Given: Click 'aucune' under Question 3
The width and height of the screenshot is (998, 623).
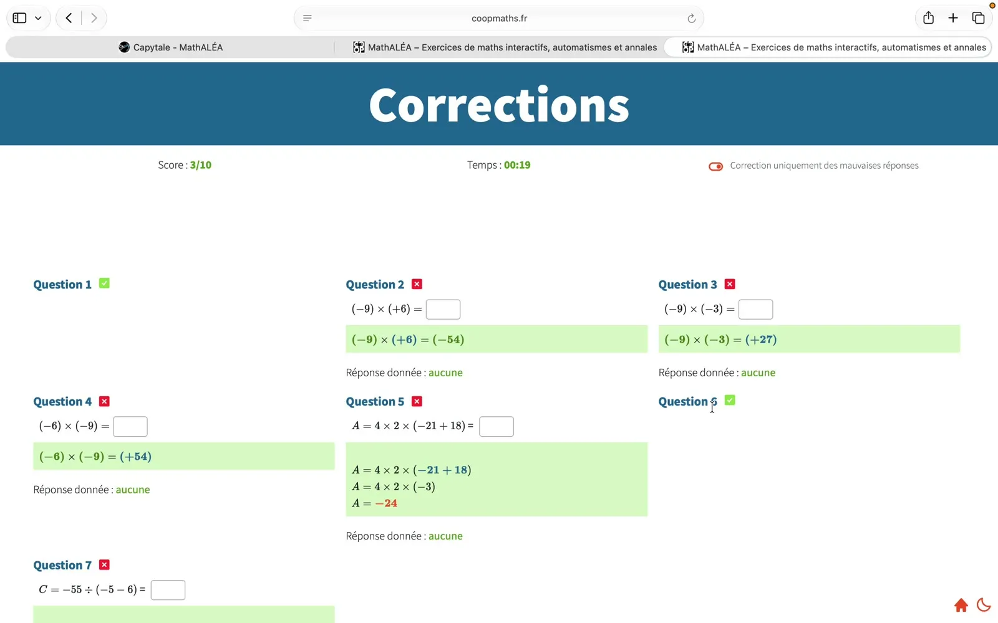Looking at the screenshot, I should (x=758, y=373).
